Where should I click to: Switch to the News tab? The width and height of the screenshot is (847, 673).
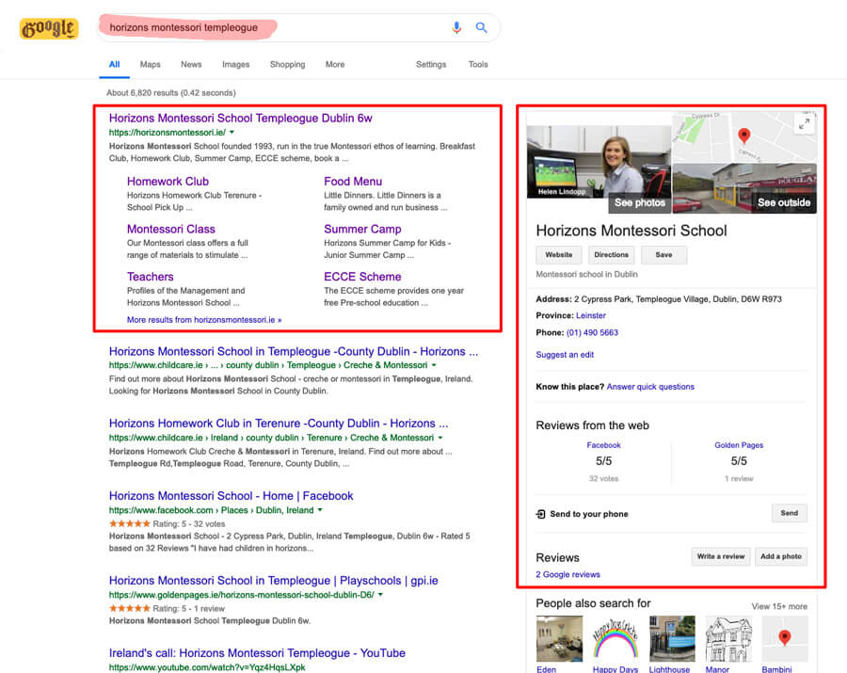point(191,64)
